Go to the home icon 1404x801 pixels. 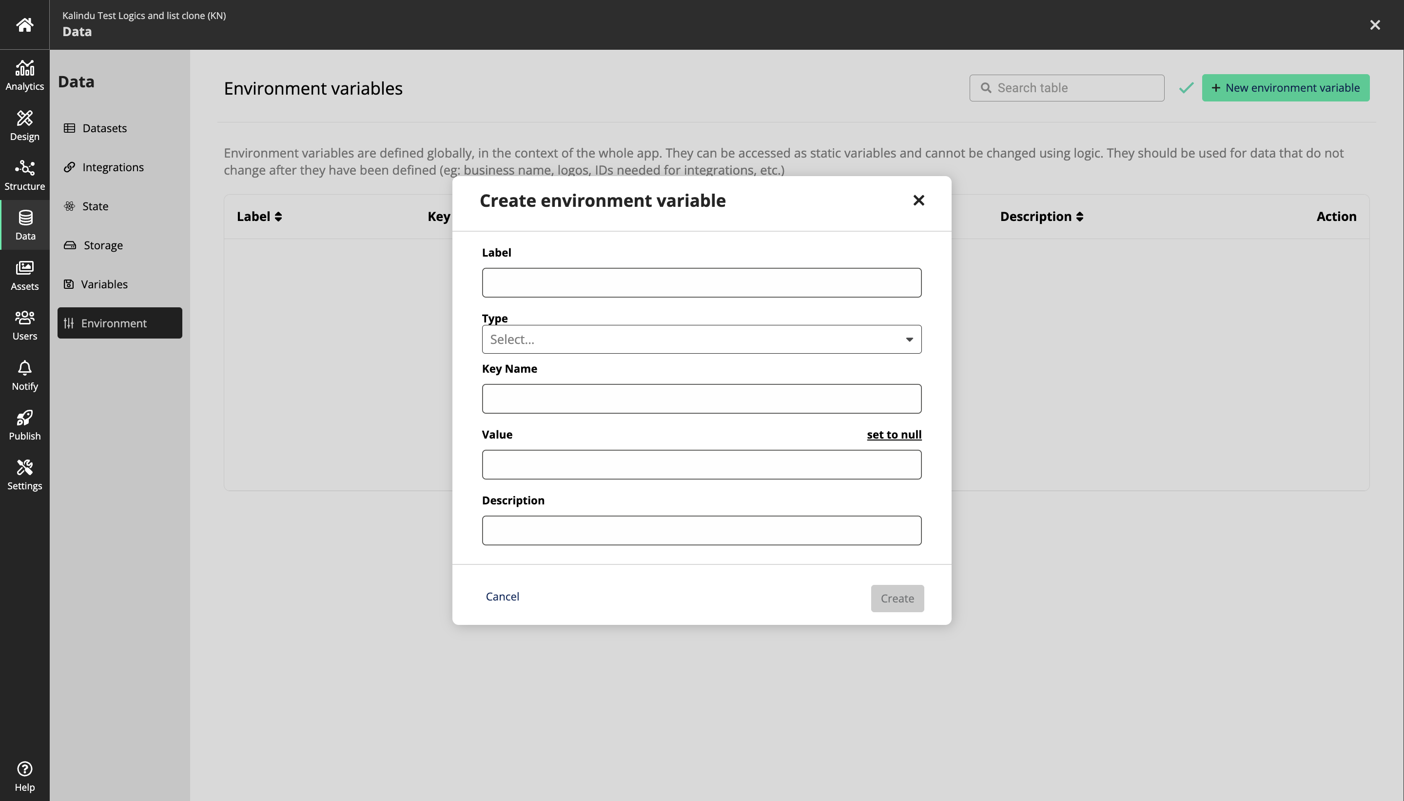[x=24, y=25]
